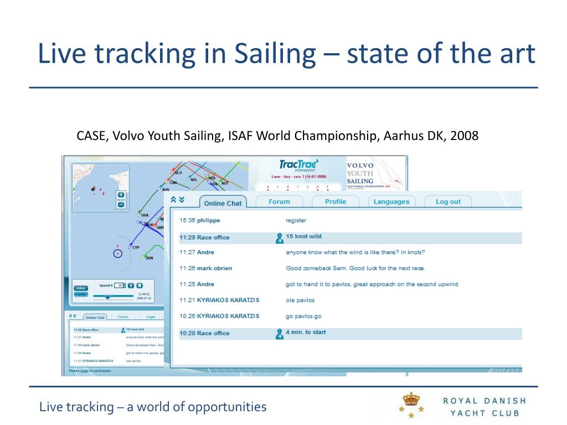Click 'ROYAL DANISH YACHT CLUB' text
567x425 pixels.
[x=484, y=407]
